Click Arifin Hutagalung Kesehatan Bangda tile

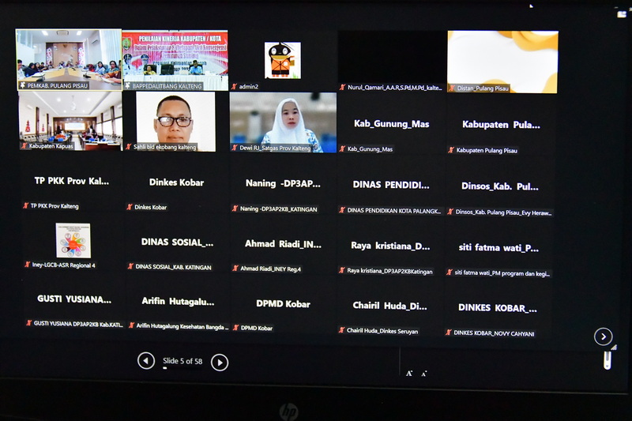[178, 302]
